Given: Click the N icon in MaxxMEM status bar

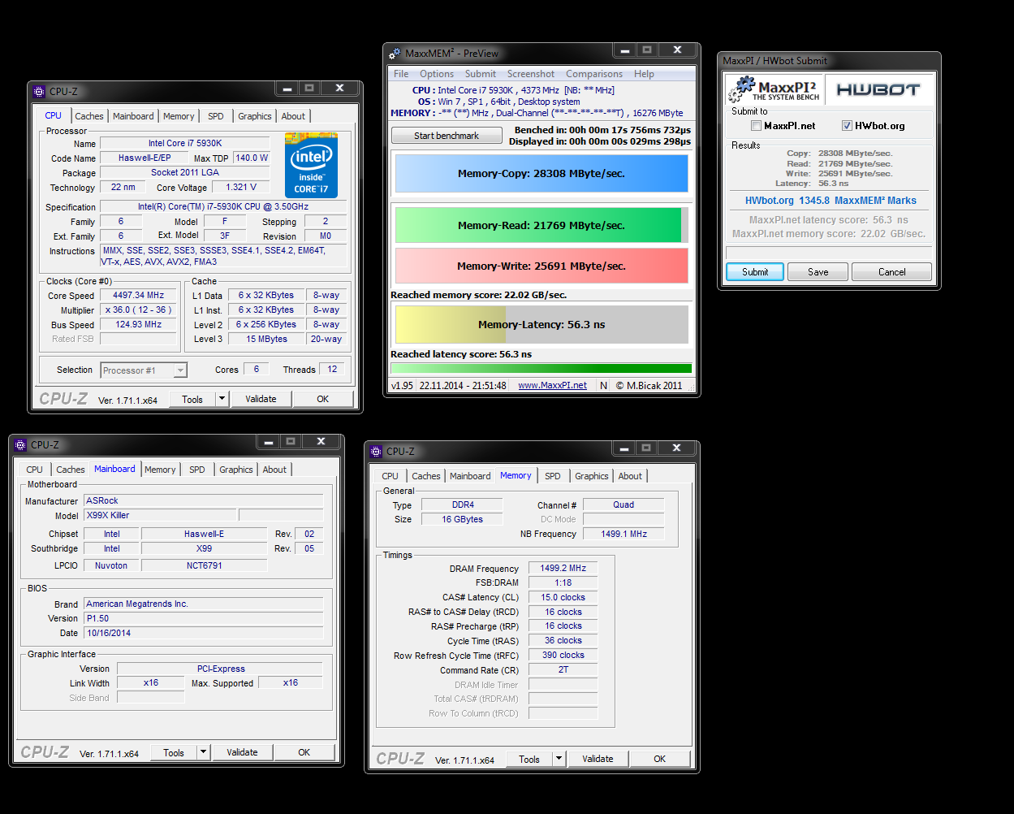Looking at the screenshot, I should coord(602,385).
